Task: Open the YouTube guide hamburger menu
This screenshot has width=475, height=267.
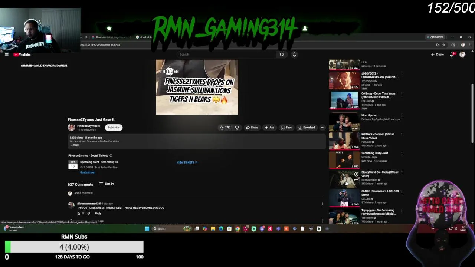Action: pyautogui.click(x=7, y=55)
